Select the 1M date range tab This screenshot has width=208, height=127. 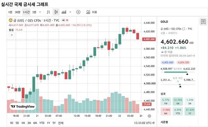23,123
